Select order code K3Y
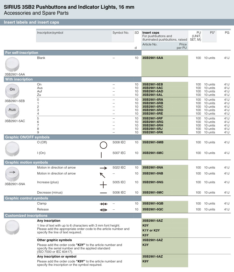This screenshot has width=234, height=272. click(x=145, y=245)
